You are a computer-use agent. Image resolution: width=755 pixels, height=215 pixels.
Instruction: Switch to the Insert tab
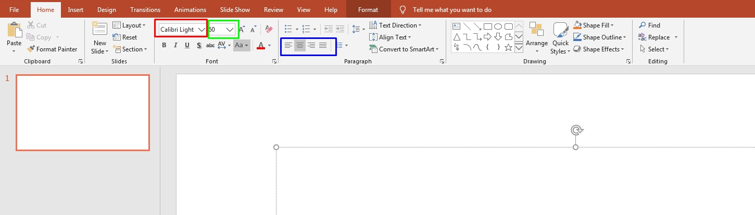tap(75, 10)
